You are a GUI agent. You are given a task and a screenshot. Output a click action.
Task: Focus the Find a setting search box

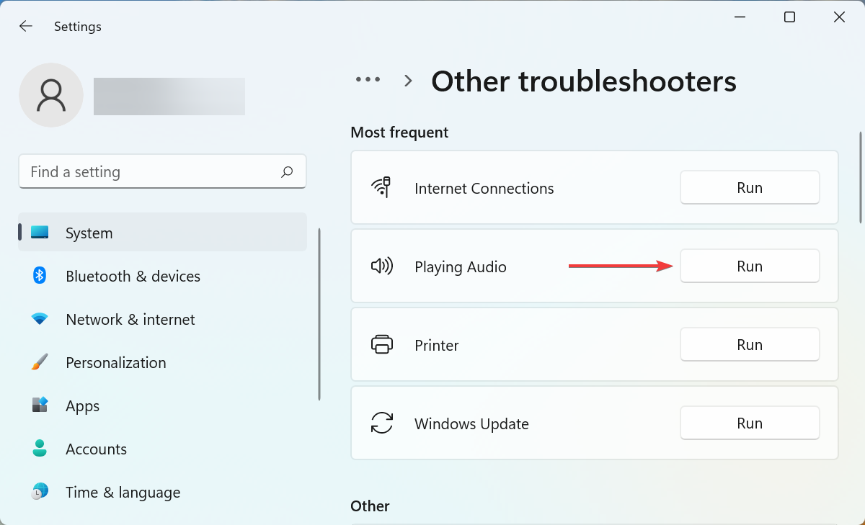(162, 171)
